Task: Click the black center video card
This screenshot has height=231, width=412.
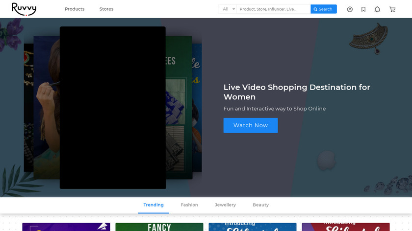Action: pyautogui.click(x=113, y=108)
